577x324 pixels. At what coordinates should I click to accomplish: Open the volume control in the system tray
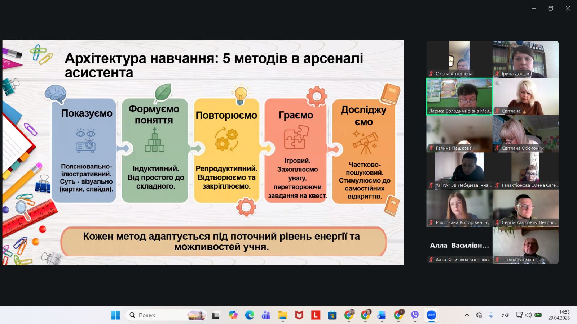point(528,315)
